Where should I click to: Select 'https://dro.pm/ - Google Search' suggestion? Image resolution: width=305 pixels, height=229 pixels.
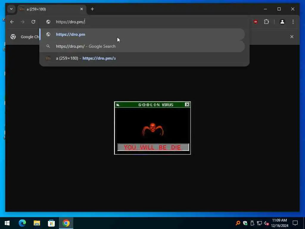click(142, 46)
